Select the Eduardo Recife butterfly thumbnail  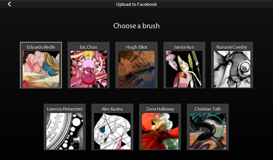(41, 69)
